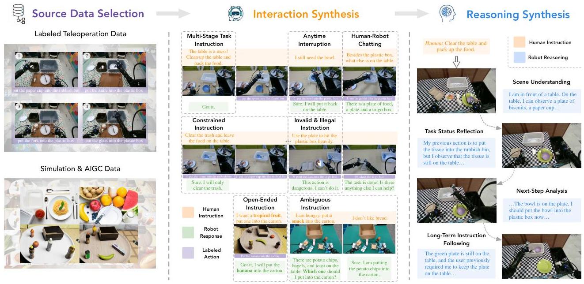Open the spaghetti plate simulation image
The width and height of the screenshot is (584, 284).
click(49, 205)
